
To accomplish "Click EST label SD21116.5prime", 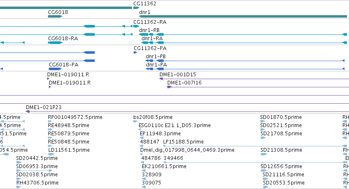I will click(283, 175).
